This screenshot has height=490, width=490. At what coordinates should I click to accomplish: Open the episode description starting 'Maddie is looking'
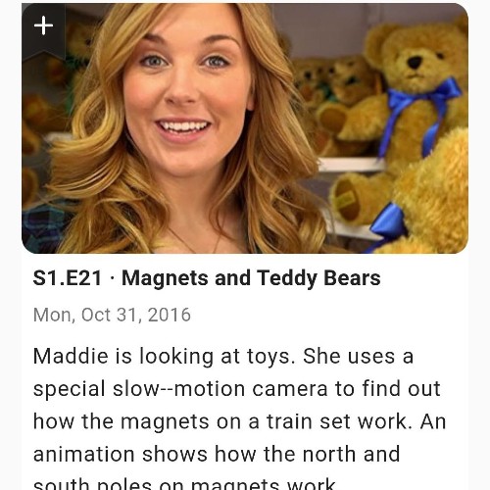(x=239, y=419)
